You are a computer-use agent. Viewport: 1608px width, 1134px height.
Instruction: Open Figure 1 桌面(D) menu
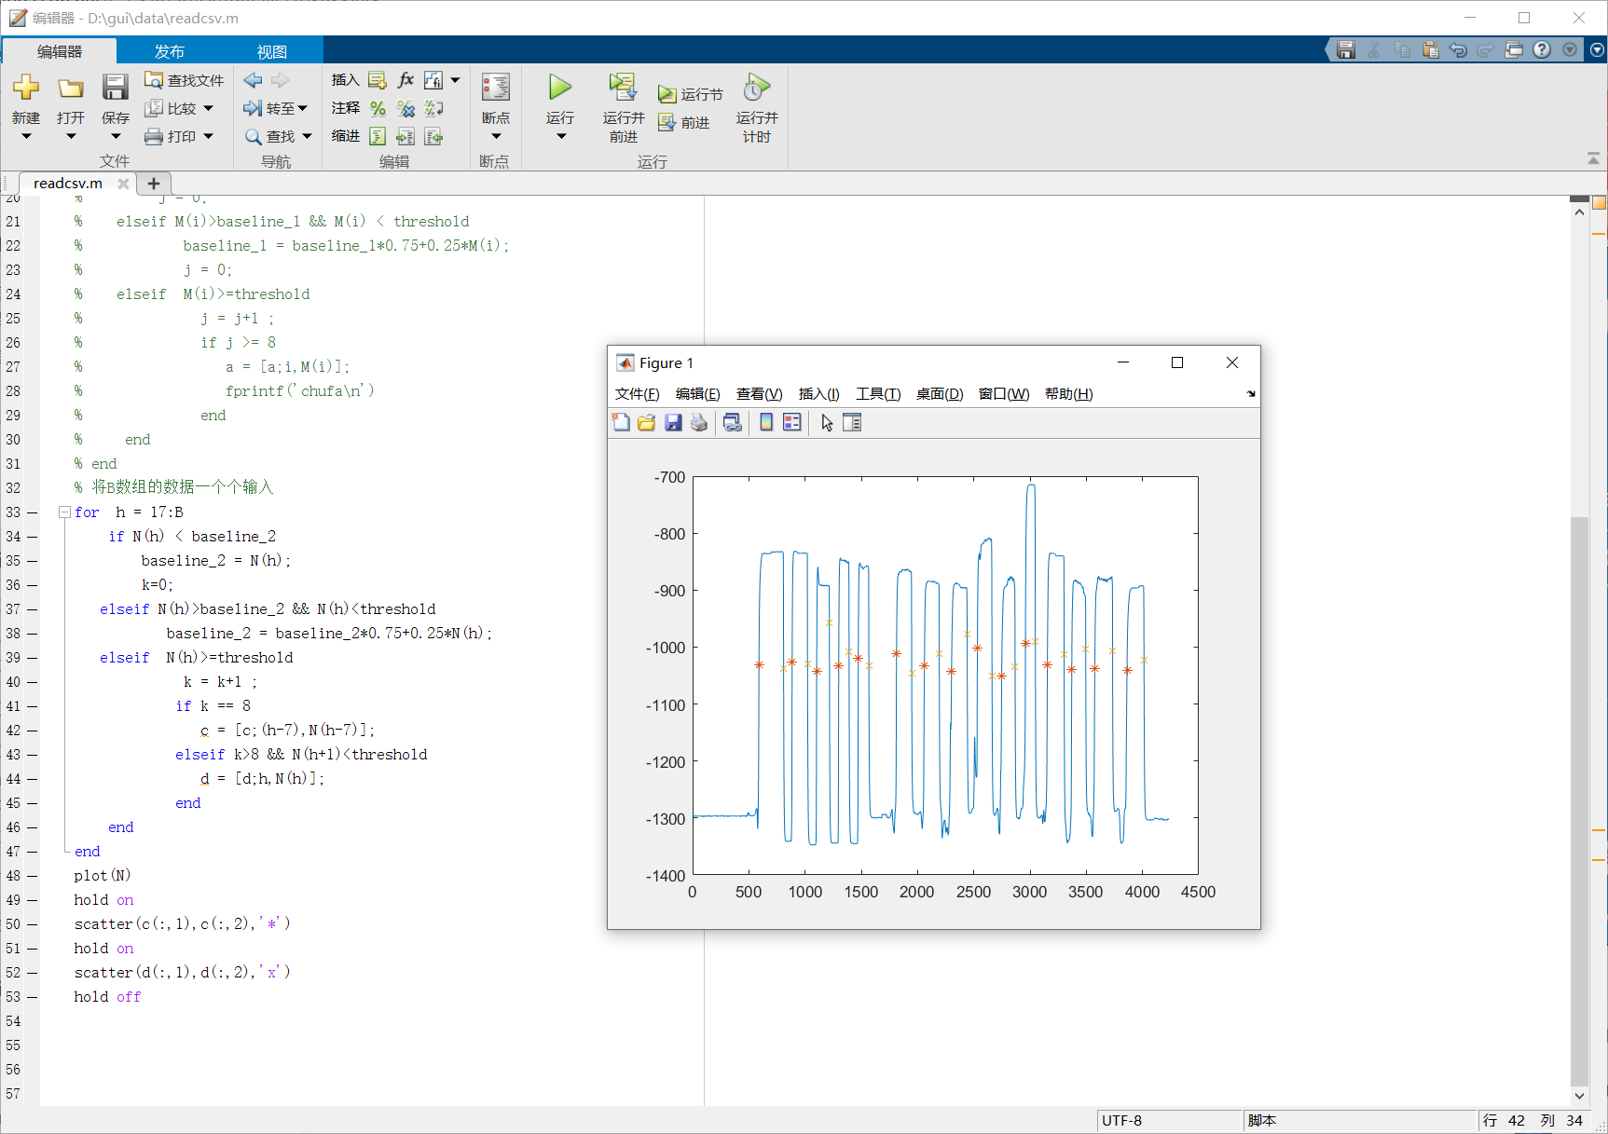click(x=940, y=394)
